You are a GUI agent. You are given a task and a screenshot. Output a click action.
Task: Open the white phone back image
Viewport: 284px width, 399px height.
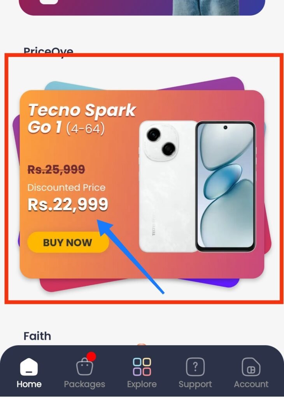point(168,186)
